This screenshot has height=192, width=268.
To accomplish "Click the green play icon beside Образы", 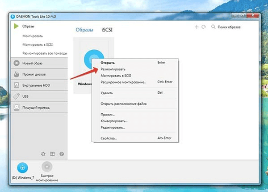I will pyautogui.click(x=16, y=26).
